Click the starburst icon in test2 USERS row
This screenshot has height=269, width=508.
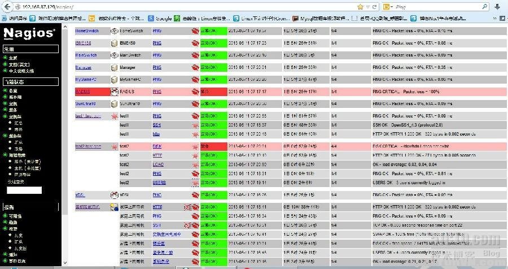[195, 183]
